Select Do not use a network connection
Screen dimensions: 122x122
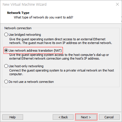click(29, 82)
